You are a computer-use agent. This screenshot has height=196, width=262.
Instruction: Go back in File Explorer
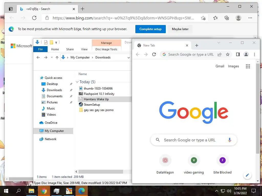pyautogui.click(x=38, y=57)
